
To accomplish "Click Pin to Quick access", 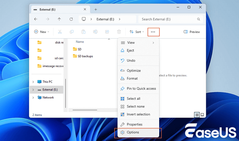I will click(x=138, y=89).
